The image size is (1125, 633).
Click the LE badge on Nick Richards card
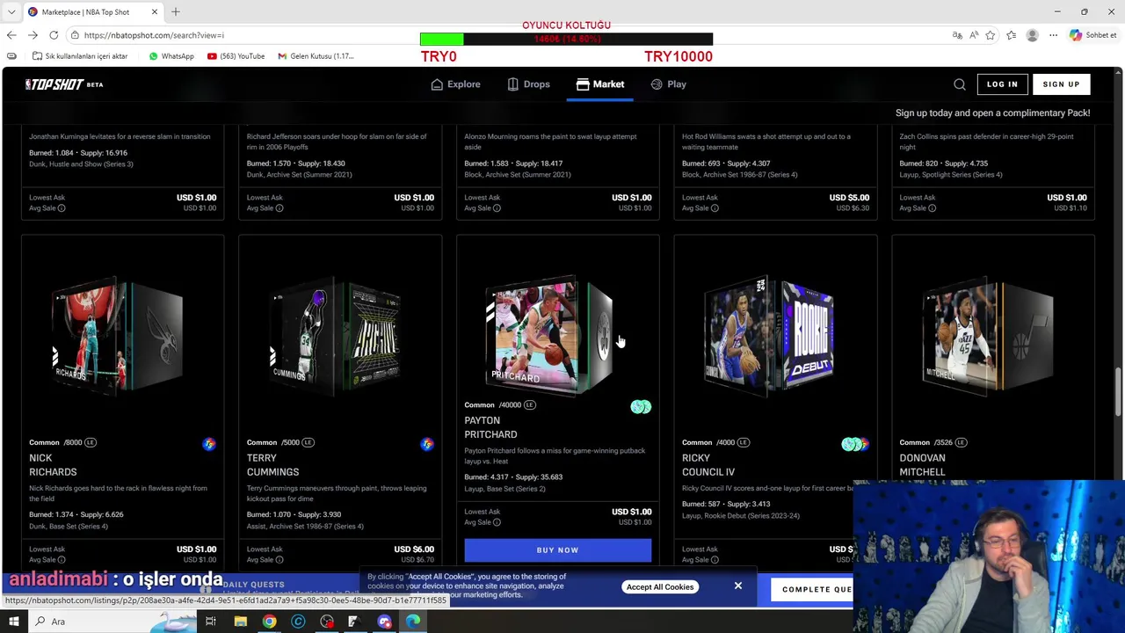pos(91,442)
